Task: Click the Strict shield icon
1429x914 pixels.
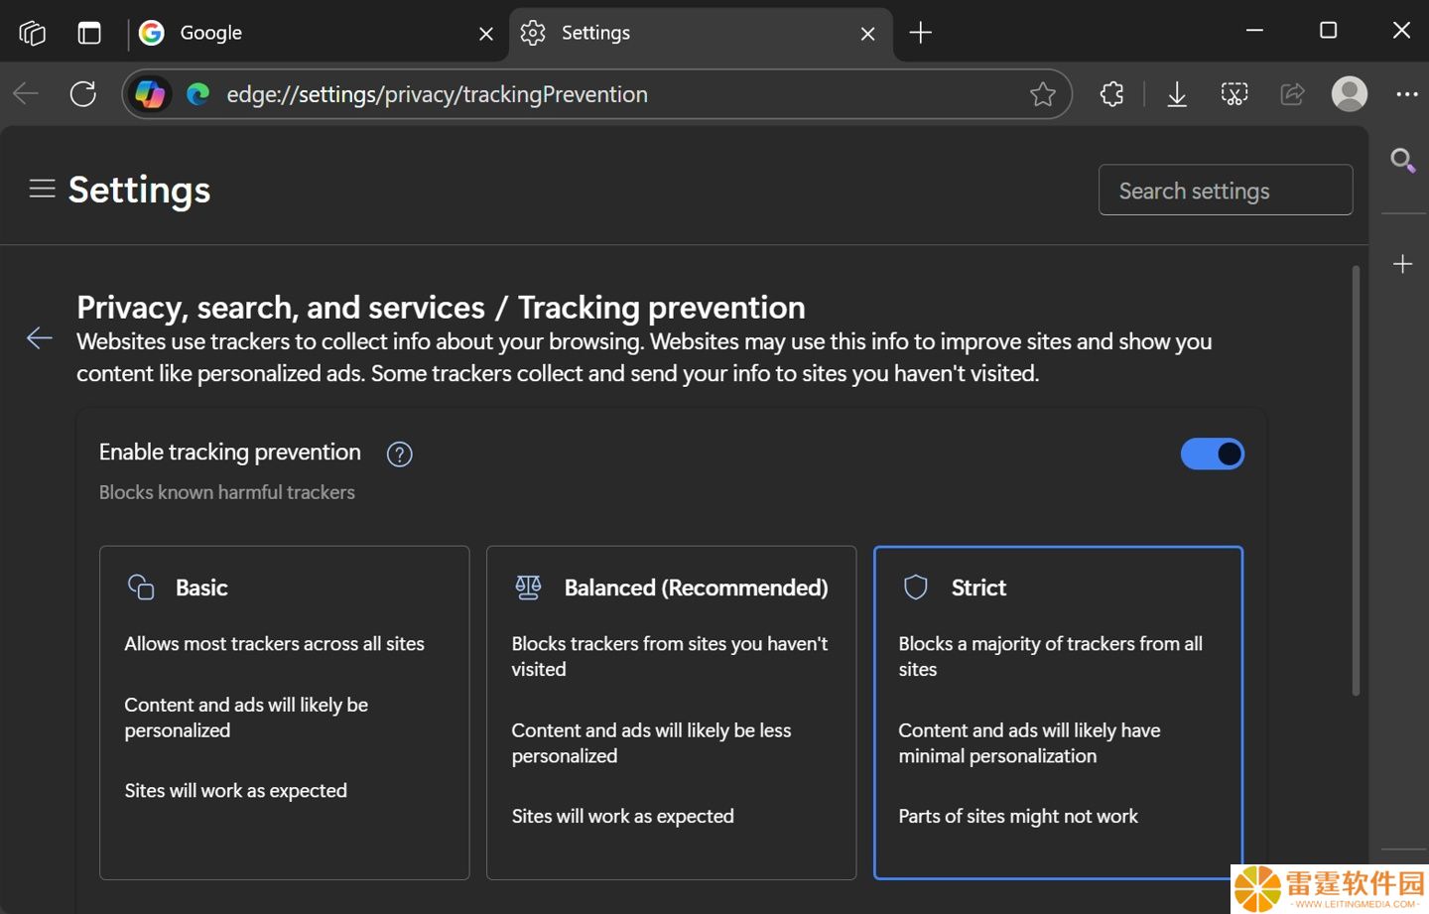Action: [x=916, y=588]
